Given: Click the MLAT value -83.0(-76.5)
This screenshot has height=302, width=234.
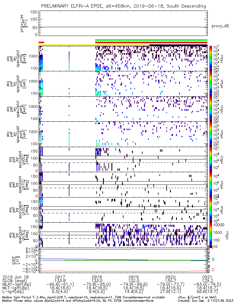Looking at the screenshot, I should pos(207,284).
